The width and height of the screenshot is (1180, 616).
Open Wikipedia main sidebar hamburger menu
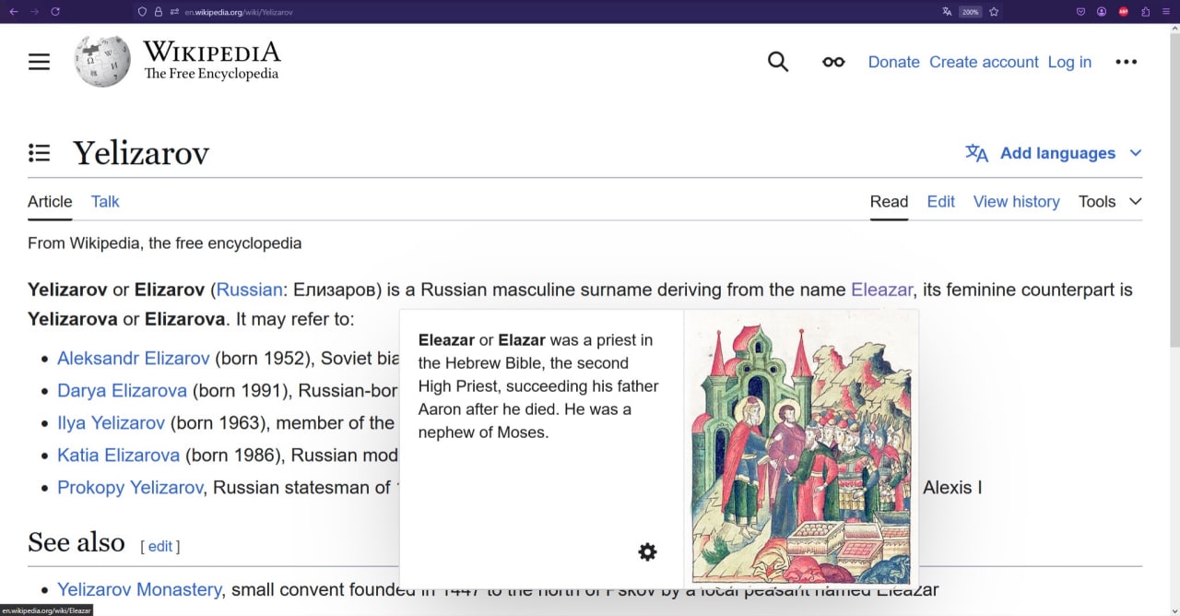point(39,62)
